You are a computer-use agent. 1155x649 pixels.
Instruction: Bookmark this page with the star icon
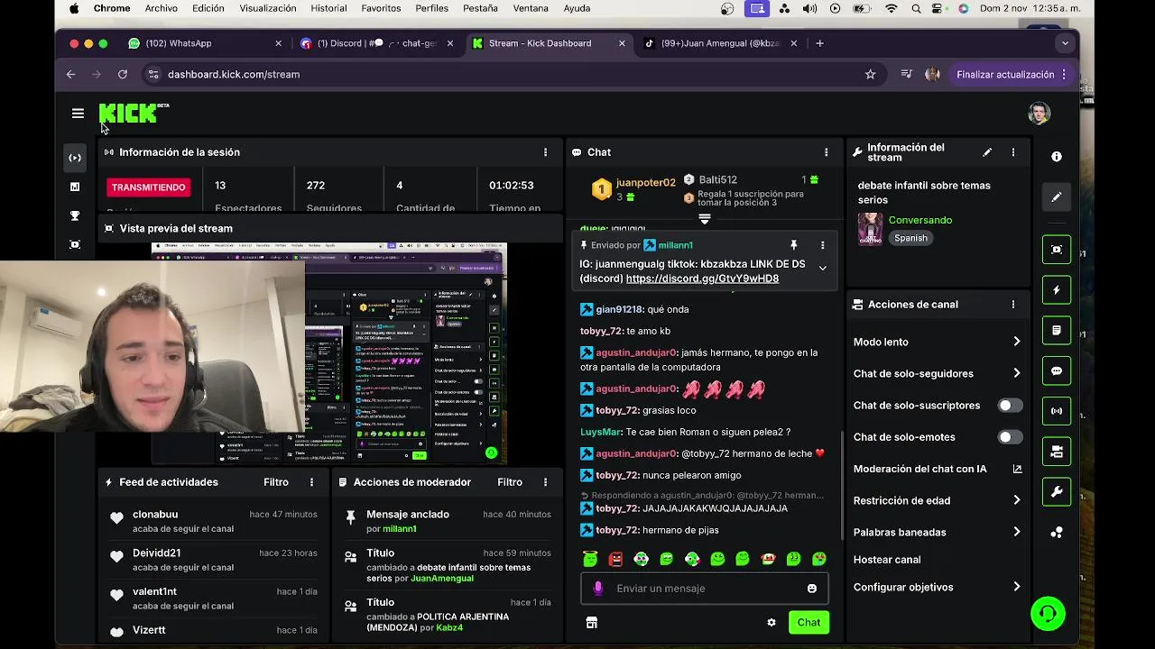[x=870, y=75]
